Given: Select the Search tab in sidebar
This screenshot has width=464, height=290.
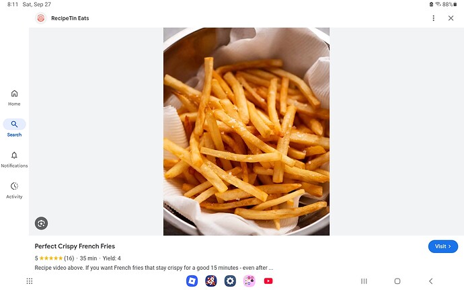Looking at the screenshot, I should [14, 129].
